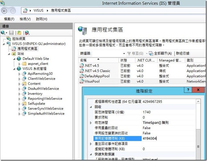This screenshot has height=161, width=207.
Task: Open the connect globe icon in Connections toolbar
Action: (x=3, y=32)
